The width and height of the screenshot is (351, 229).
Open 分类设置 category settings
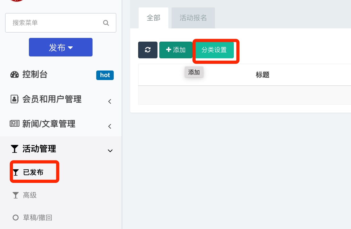[214, 50]
